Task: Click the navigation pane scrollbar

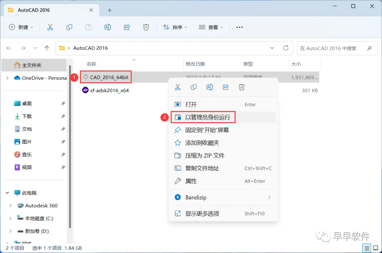Action: (70, 146)
